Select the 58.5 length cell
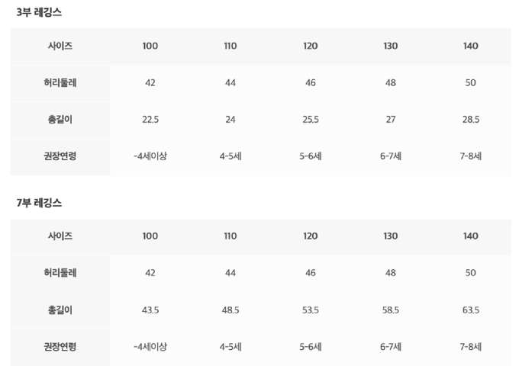This screenshot has height=372, width=519. (x=391, y=309)
